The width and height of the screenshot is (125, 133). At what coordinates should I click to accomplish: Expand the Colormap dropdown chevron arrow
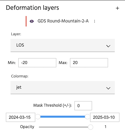tap(108, 88)
